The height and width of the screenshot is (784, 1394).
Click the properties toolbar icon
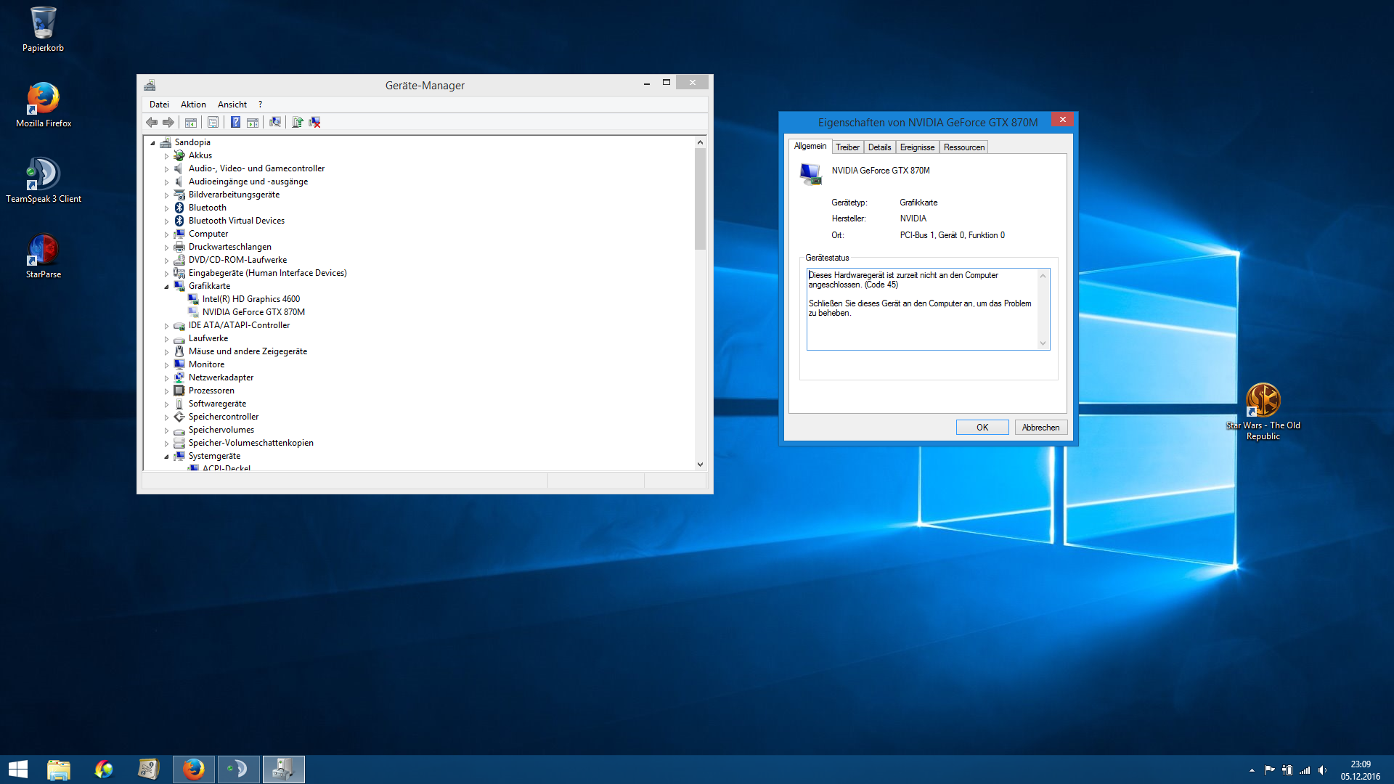tap(213, 122)
